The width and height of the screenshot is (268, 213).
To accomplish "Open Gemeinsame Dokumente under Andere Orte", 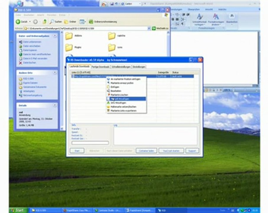I will 35,87.
